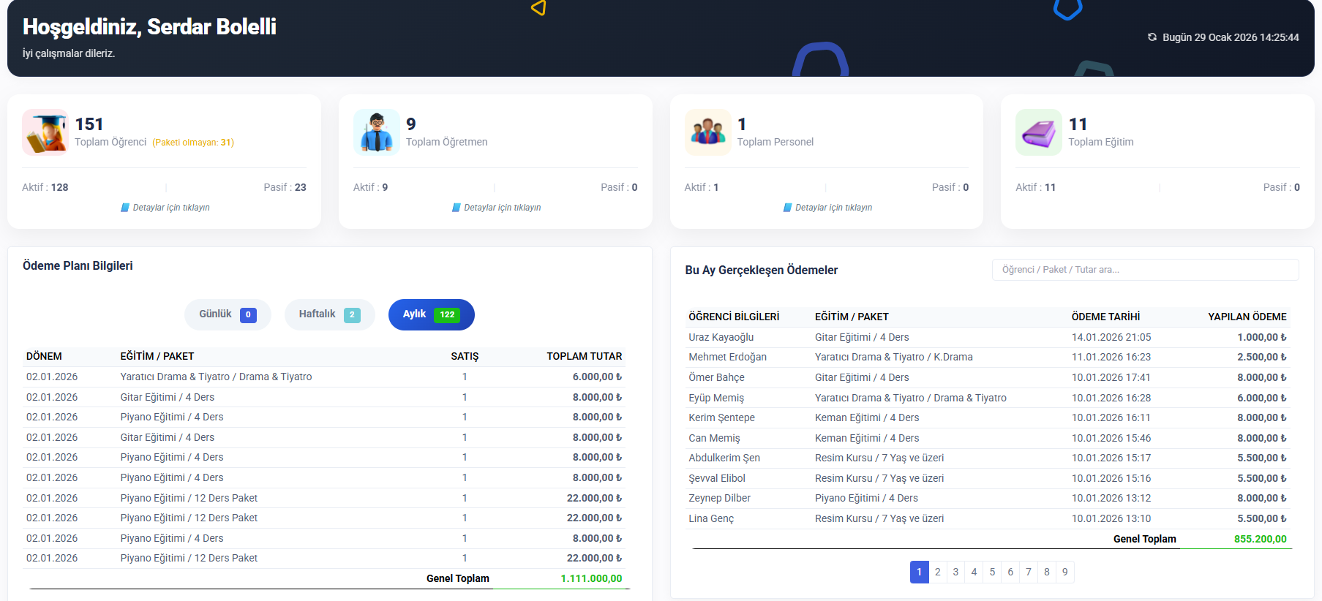
Task: Click the graduate student icon
Action: click(x=45, y=132)
